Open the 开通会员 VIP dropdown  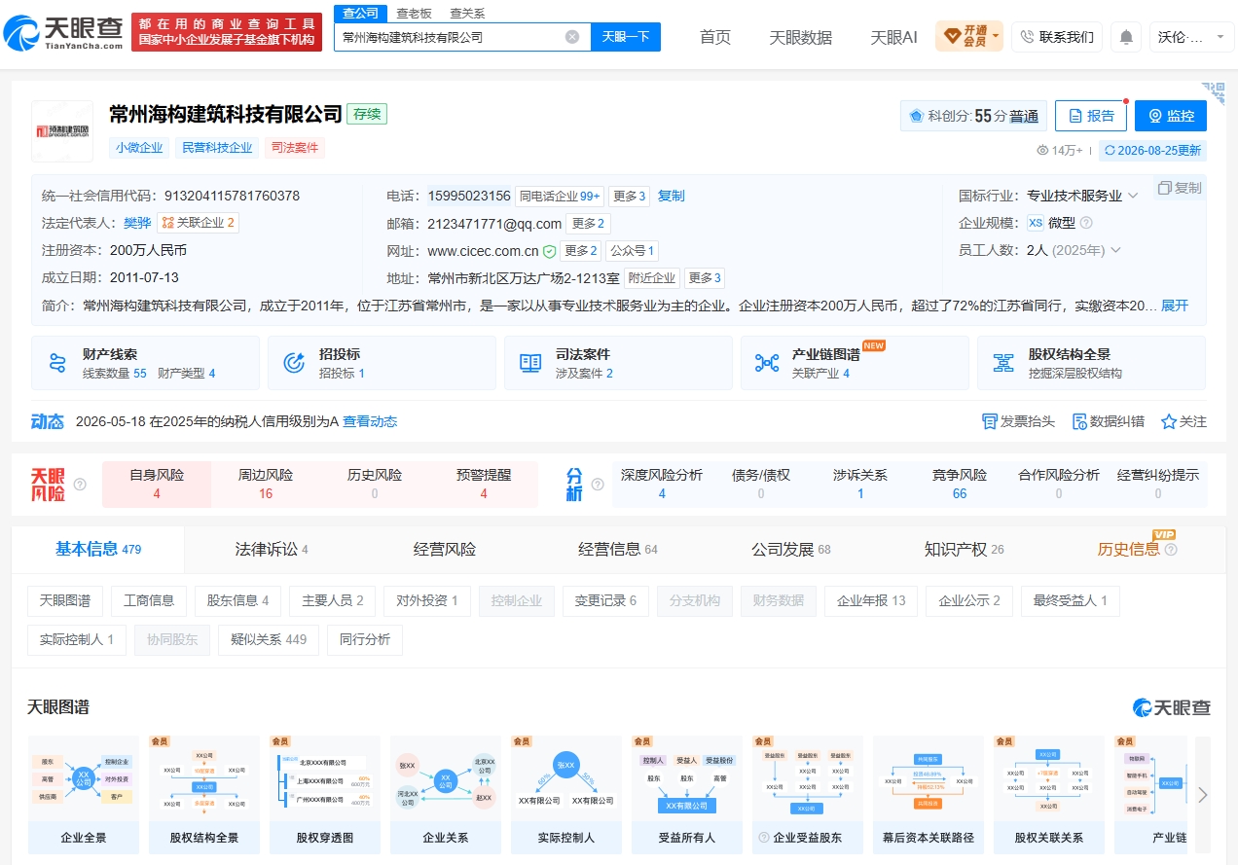[968, 37]
